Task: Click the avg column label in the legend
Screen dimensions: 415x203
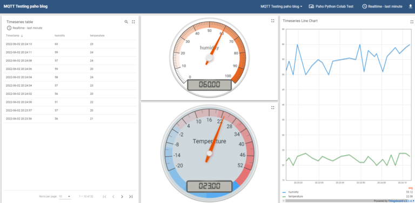Action: [x=411, y=188]
